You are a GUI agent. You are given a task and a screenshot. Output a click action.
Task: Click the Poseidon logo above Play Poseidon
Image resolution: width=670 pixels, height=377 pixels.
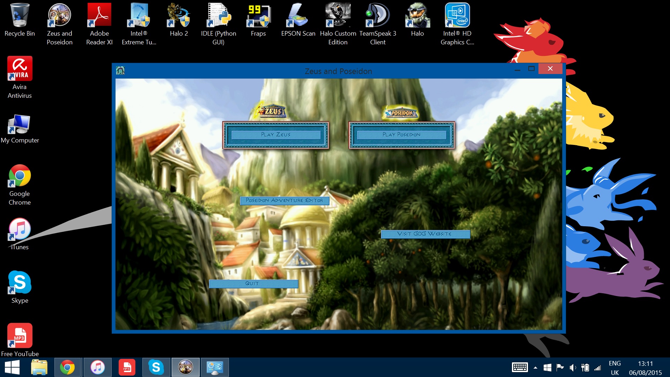point(401,113)
